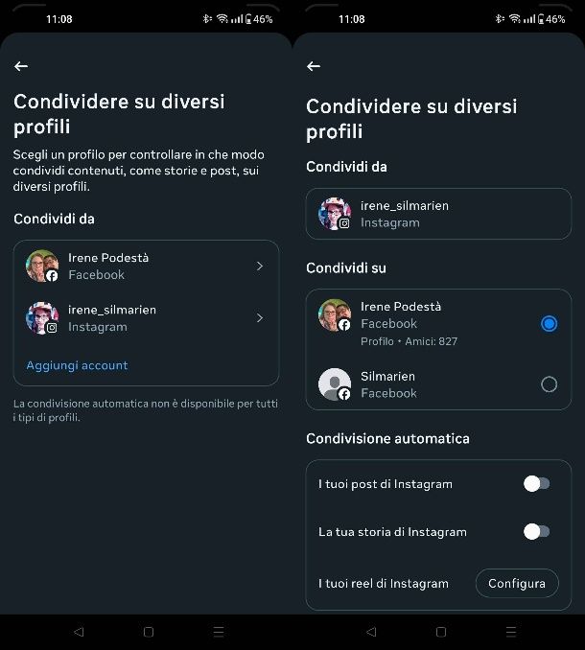Toggle 'La tua storia di Instagram' switch
585x650 pixels.
coord(536,531)
